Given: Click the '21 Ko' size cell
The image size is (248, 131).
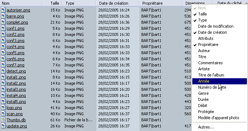Looking at the screenshot, I should pos(55,22).
